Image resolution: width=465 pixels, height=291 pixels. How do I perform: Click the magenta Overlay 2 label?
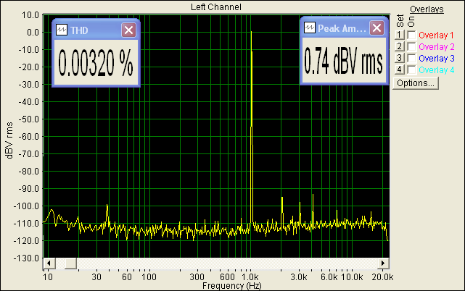click(436, 47)
